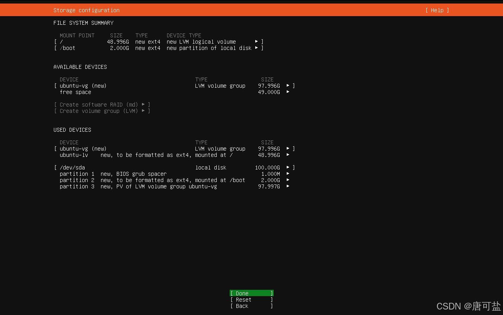Click the 1.000M partition 1 size

[x=271, y=174]
